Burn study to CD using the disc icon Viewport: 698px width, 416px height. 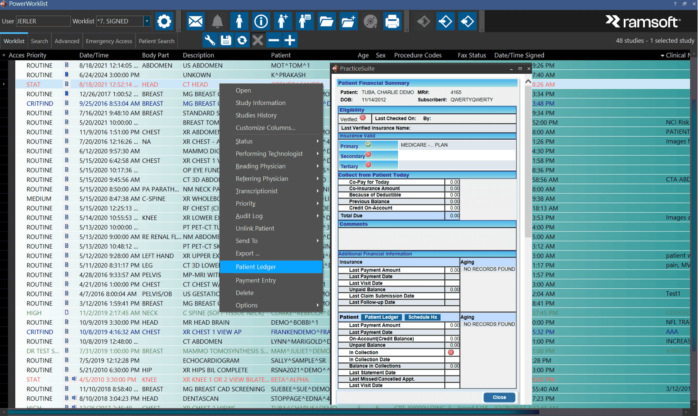(x=370, y=21)
